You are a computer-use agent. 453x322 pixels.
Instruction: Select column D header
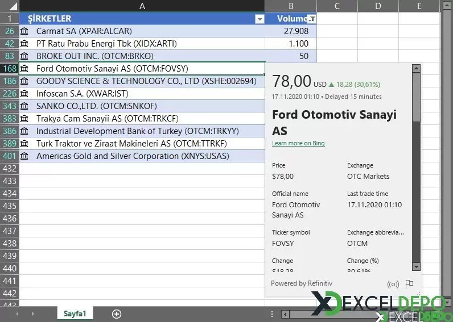[378, 6]
